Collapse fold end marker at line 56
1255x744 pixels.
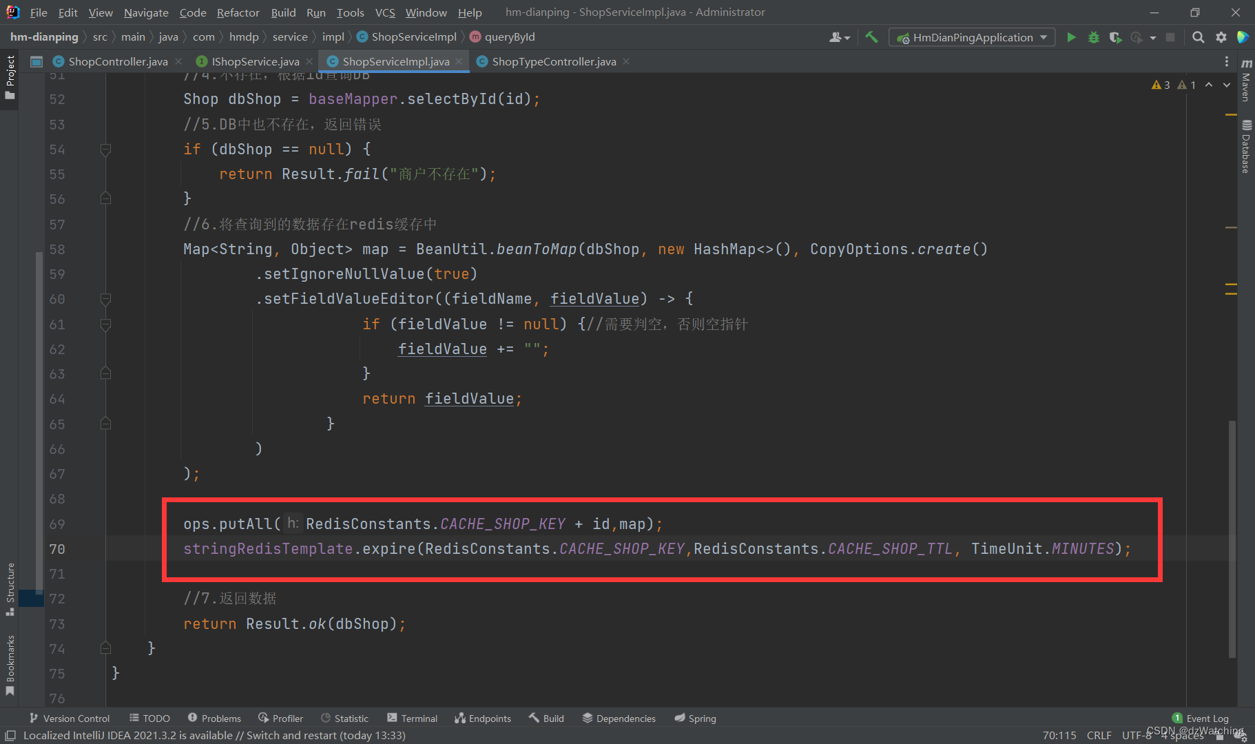[x=105, y=198]
